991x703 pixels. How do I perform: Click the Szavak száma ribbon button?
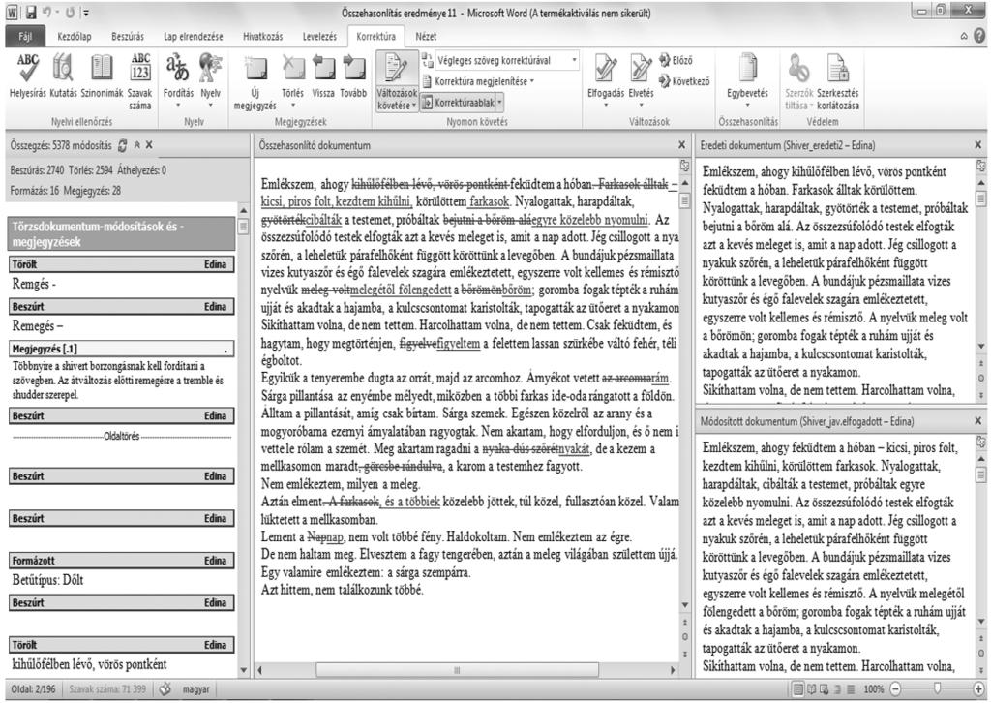pyautogui.click(x=139, y=81)
